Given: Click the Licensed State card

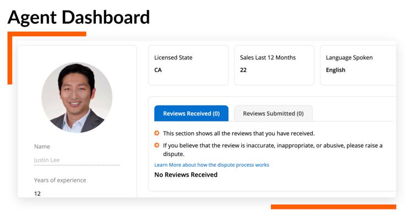Looking at the screenshot, I should tap(188, 65).
